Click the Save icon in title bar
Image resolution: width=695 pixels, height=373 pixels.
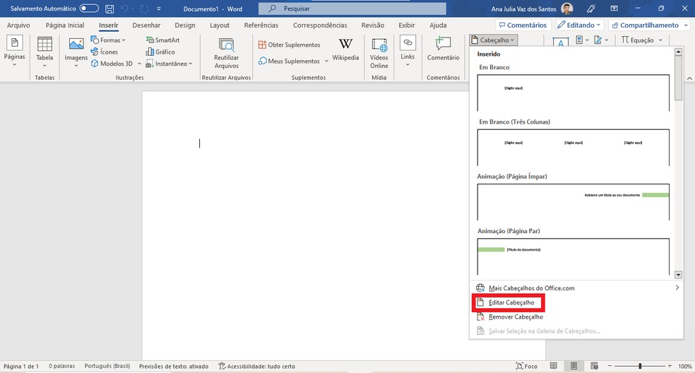coord(109,8)
